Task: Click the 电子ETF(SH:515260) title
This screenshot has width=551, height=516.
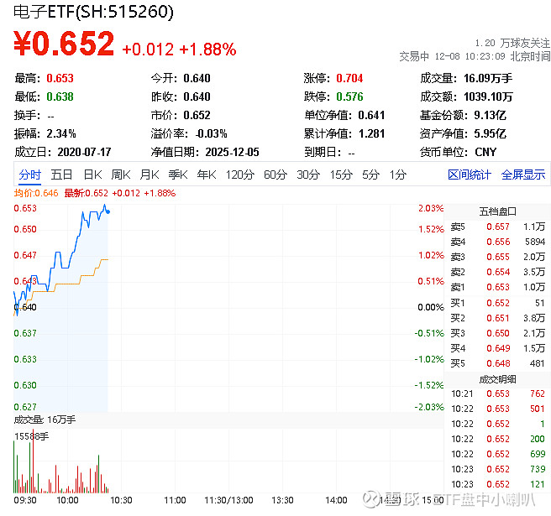Action: pyautogui.click(x=93, y=12)
